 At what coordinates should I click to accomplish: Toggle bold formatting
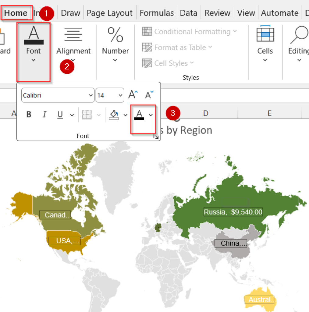[29, 115]
